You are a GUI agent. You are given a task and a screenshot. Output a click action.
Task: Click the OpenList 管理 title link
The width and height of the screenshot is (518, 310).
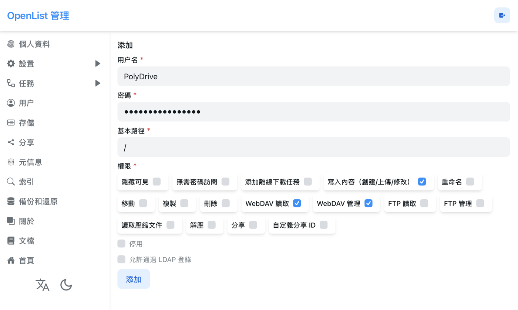point(38,15)
